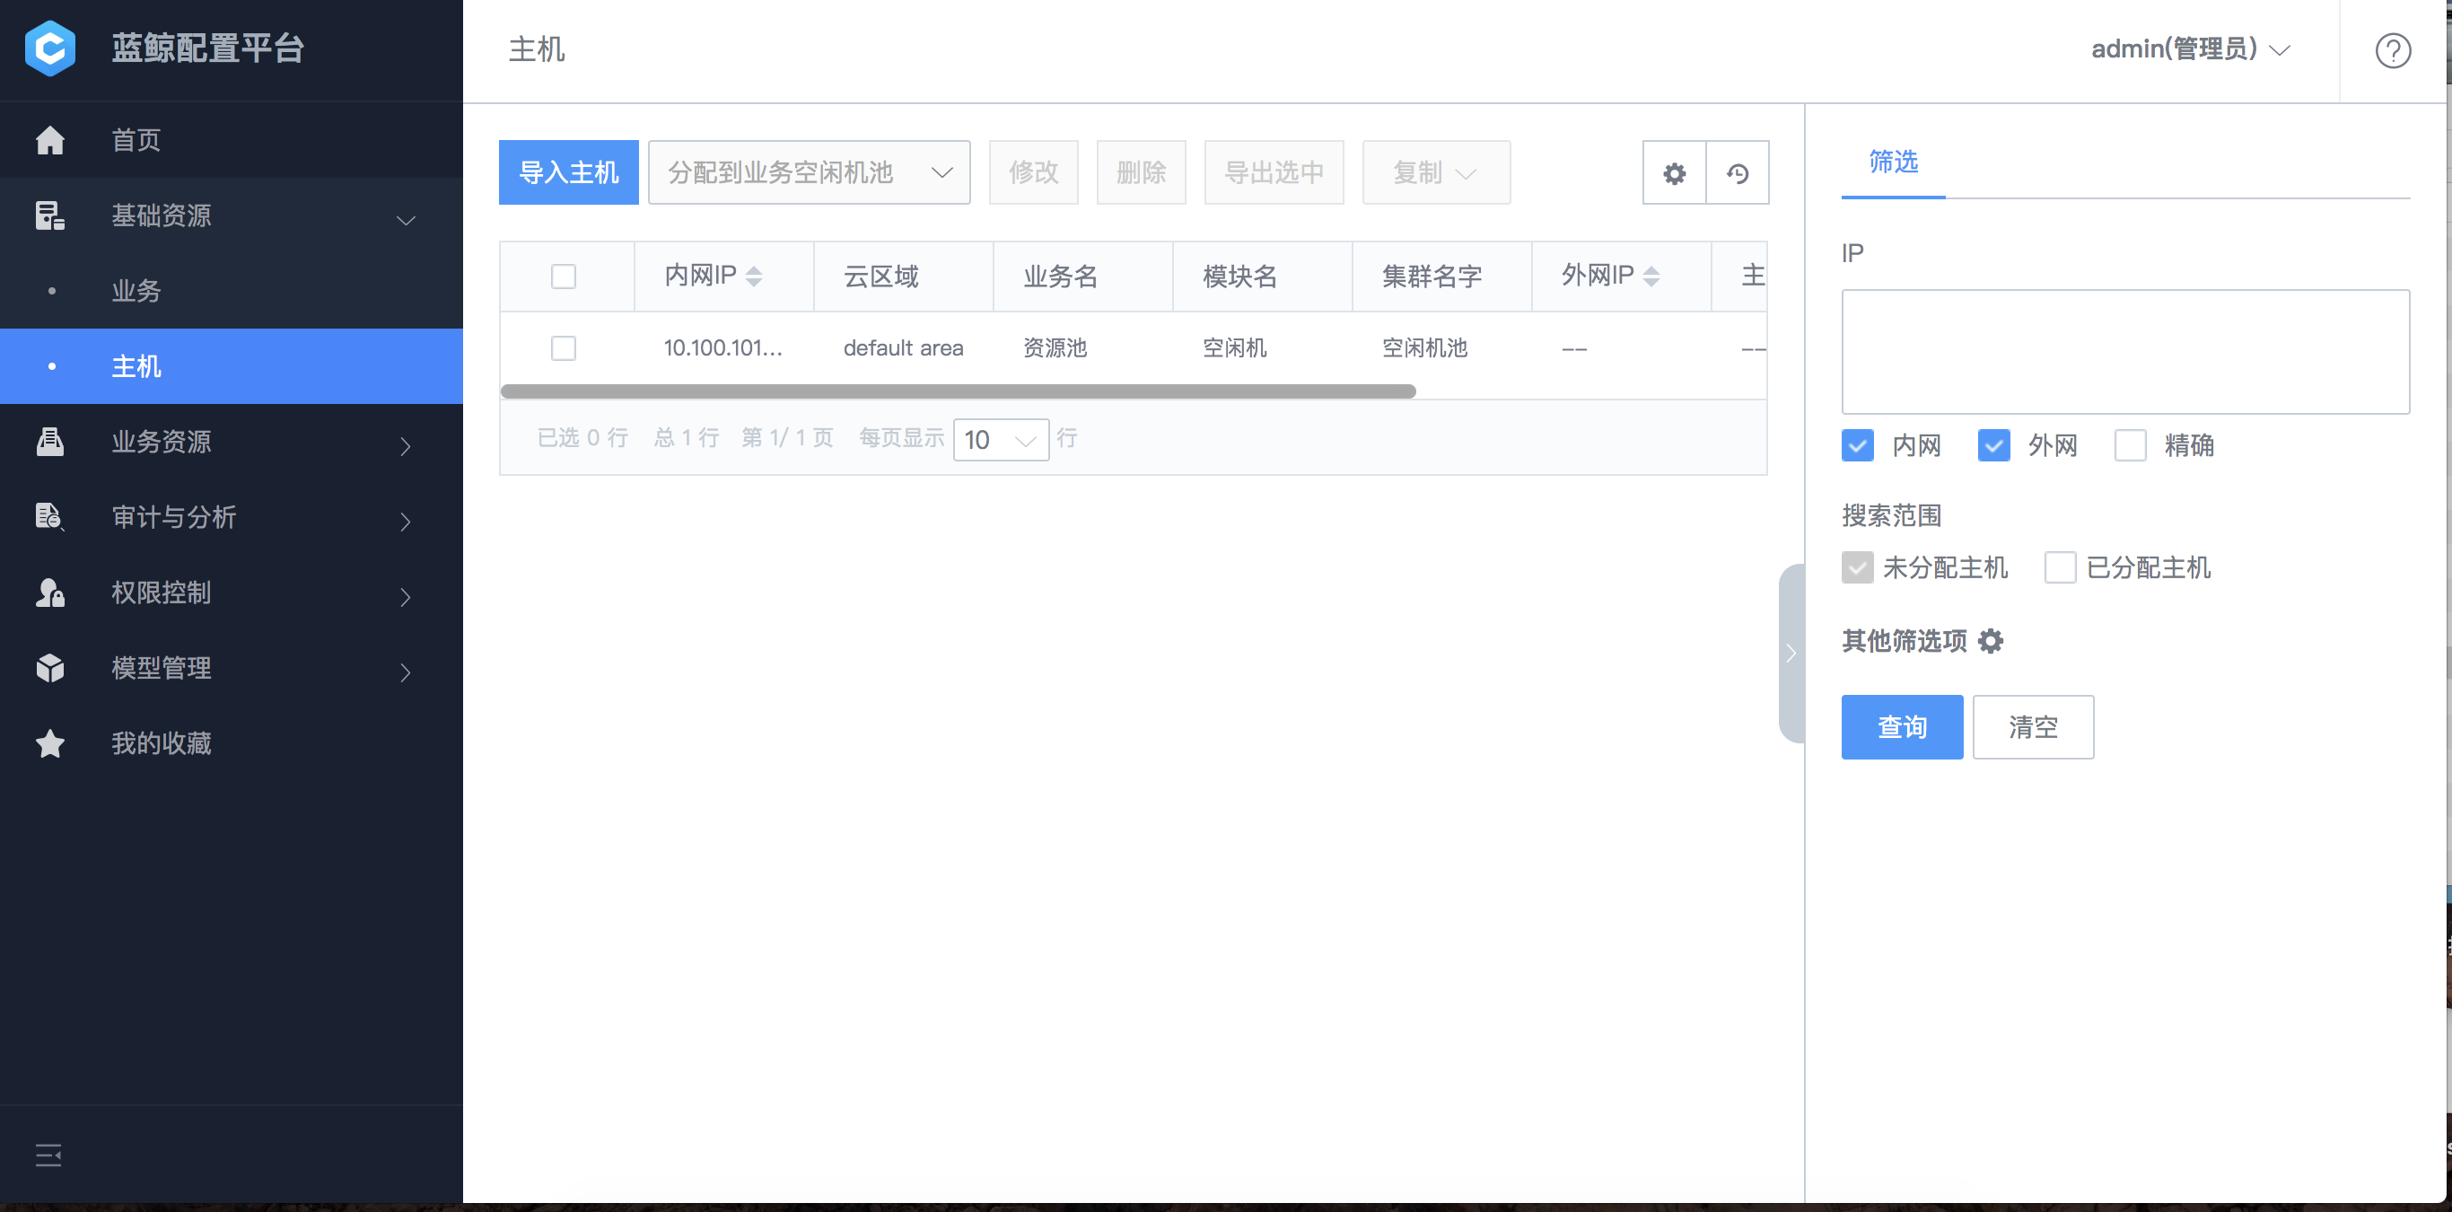Expand the 复制 copy dropdown menu

point(1466,172)
